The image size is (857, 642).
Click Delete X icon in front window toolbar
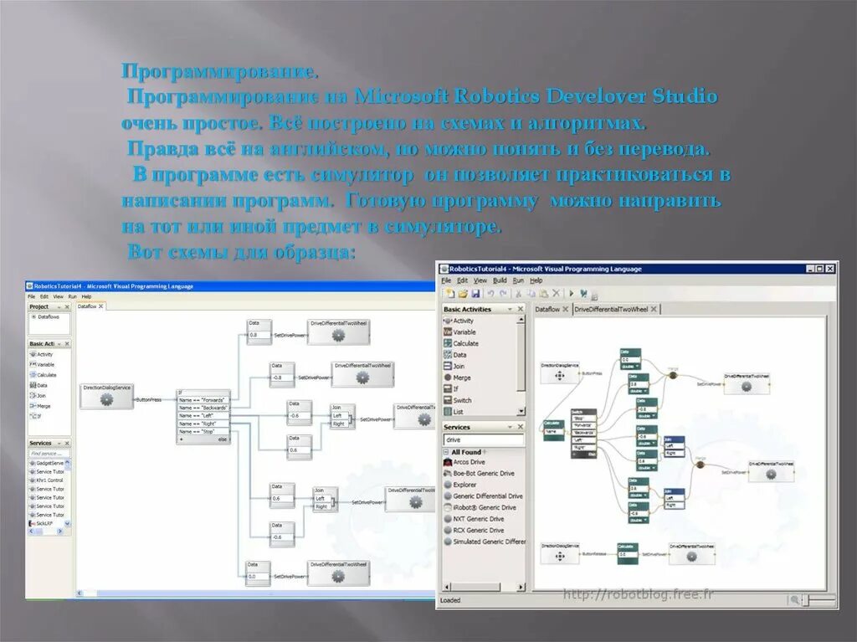point(557,294)
